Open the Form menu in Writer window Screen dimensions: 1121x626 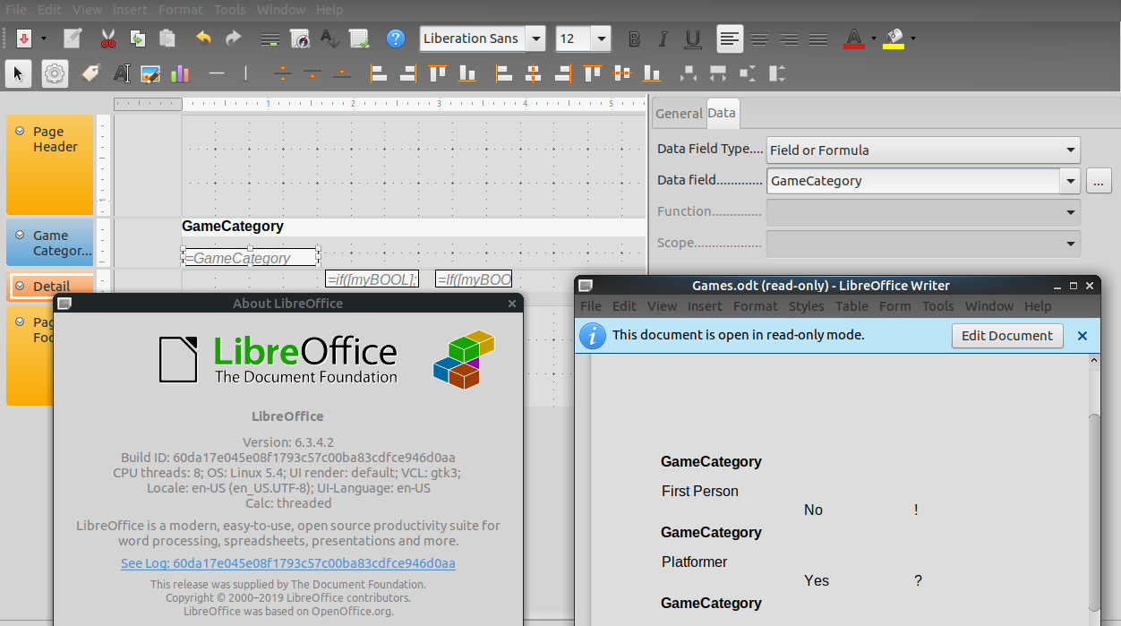click(x=894, y=305)
